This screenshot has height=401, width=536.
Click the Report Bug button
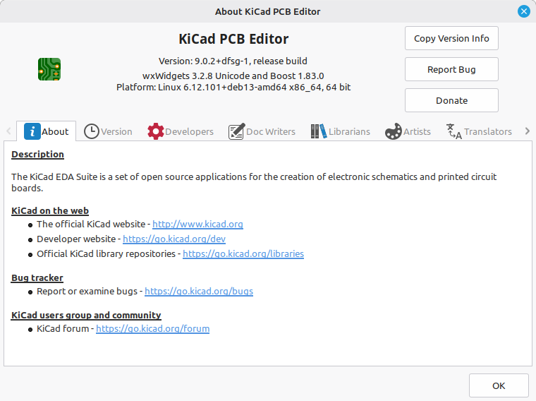(451, 69)
